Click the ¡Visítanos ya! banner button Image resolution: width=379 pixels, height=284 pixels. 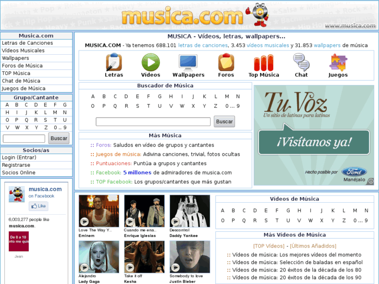[x=314, y=142]
